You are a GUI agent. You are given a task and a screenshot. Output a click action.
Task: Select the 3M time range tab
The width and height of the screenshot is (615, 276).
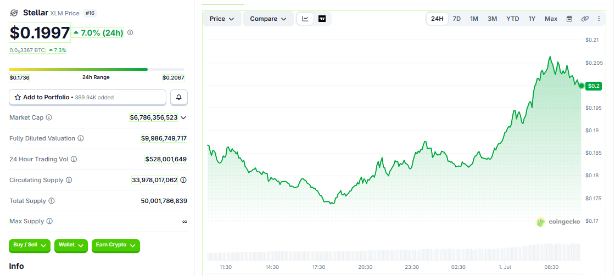click(492, 19)
